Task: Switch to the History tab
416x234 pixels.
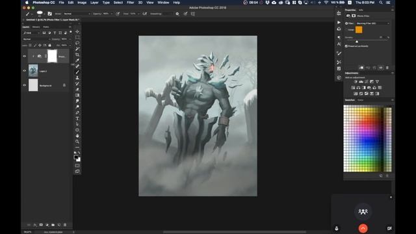Action: (36, 27)
